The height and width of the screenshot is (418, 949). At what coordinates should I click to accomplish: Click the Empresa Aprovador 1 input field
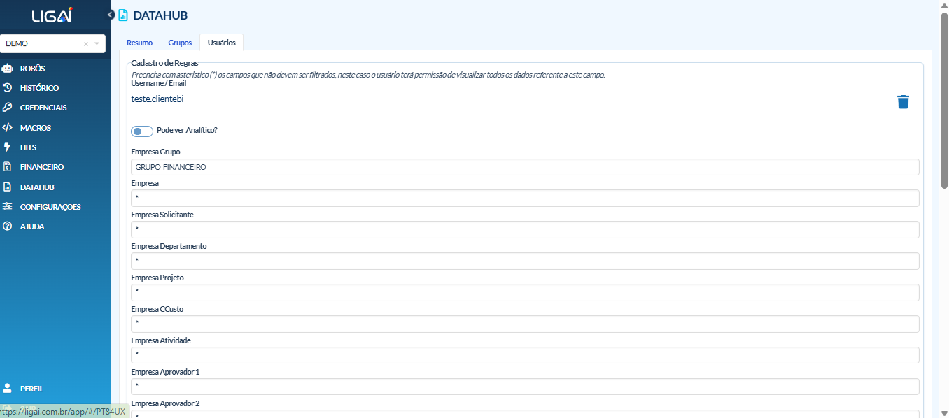(525, 387)
